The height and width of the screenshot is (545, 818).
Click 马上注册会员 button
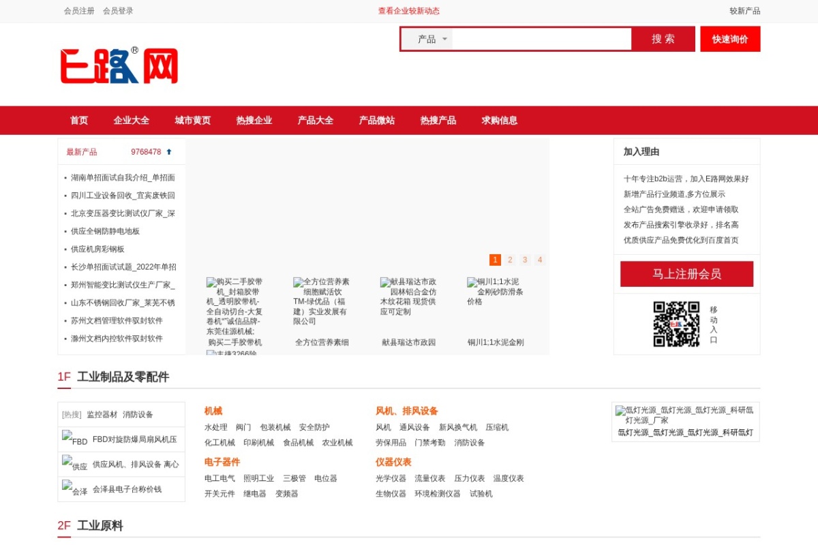pyautogui.click(x=686, y=274)
